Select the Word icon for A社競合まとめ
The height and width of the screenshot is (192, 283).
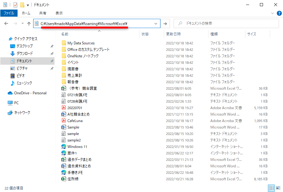(x=63, y=114)
